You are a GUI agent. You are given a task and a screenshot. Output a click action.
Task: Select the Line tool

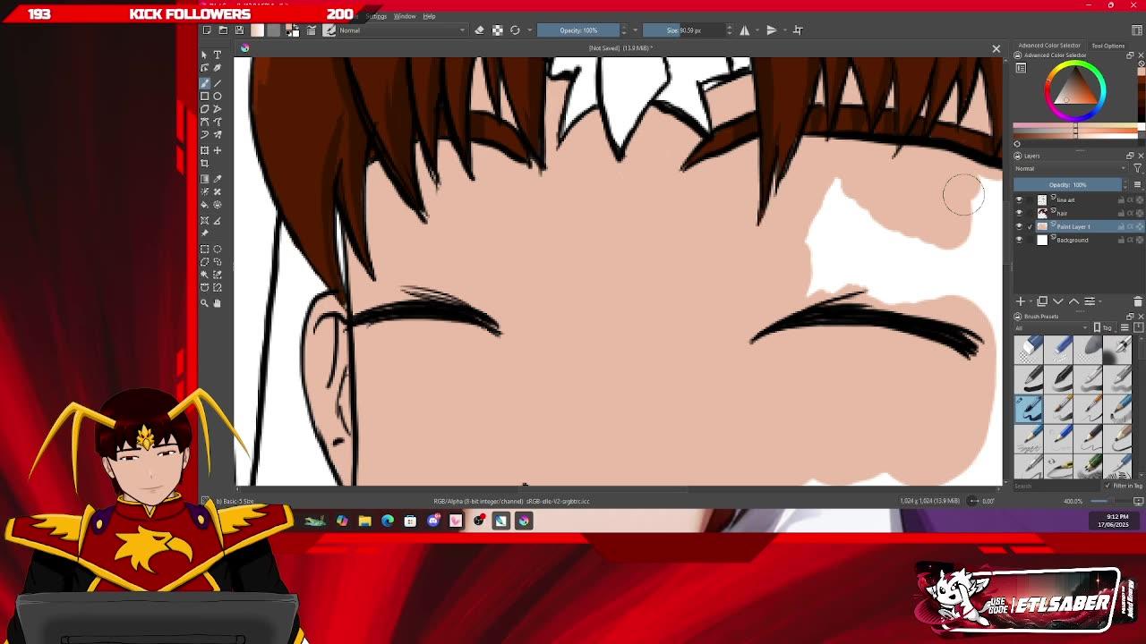pyautogui.click(x=218, y=83)
